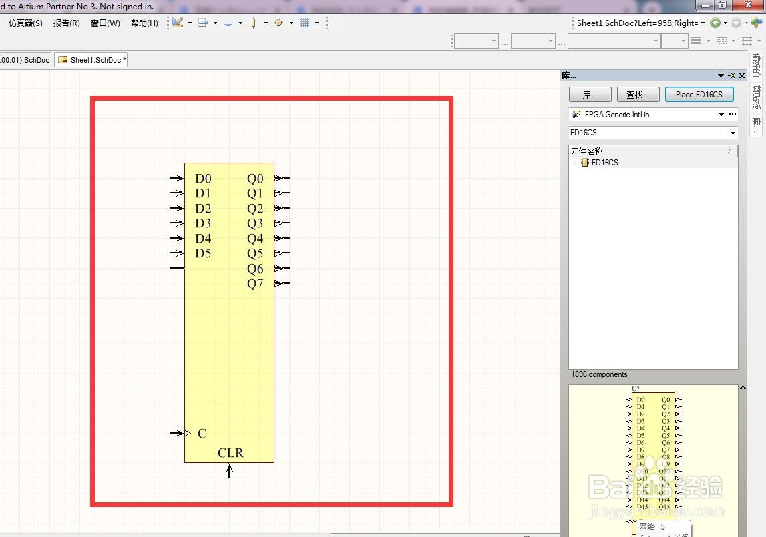Click the digital devices component icon
Viewport: 766px width, 537px height.
point(254,23)
